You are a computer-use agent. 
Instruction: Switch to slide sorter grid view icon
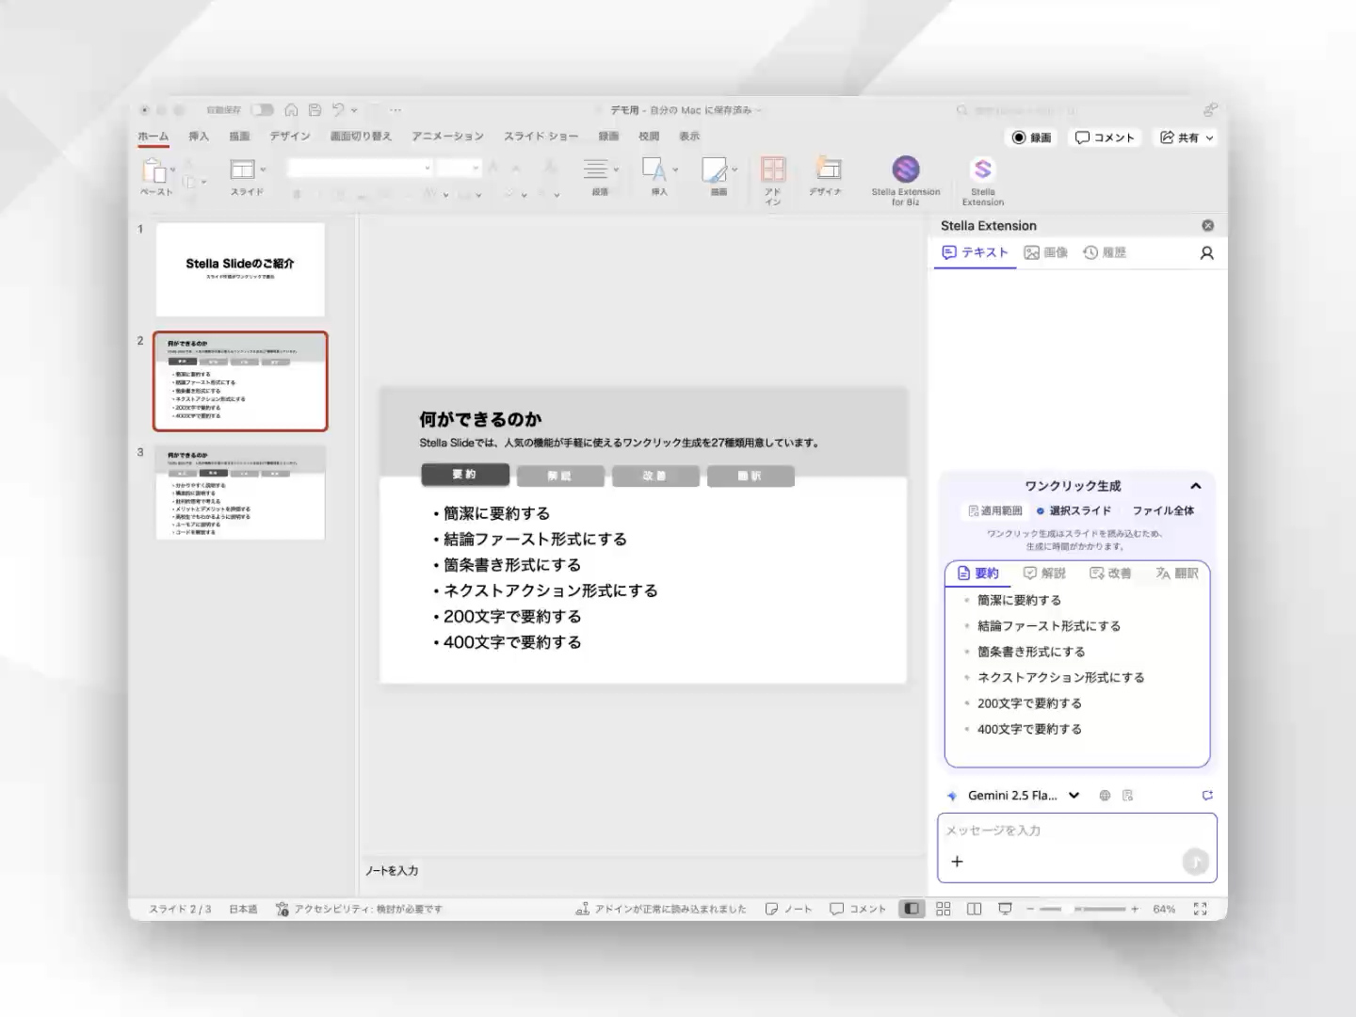[944, 909]
